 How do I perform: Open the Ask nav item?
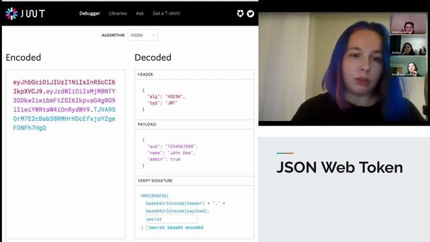tap(140, 13)
